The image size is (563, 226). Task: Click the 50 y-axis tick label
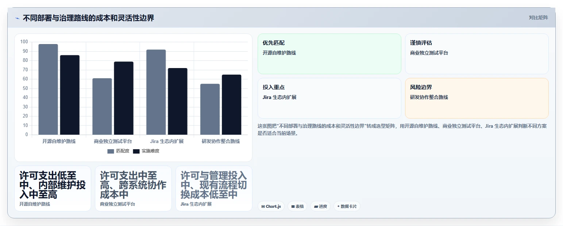click(x=25, y=88)
